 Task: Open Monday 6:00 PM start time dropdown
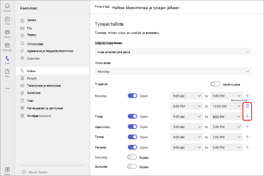(x=187, y=106)
